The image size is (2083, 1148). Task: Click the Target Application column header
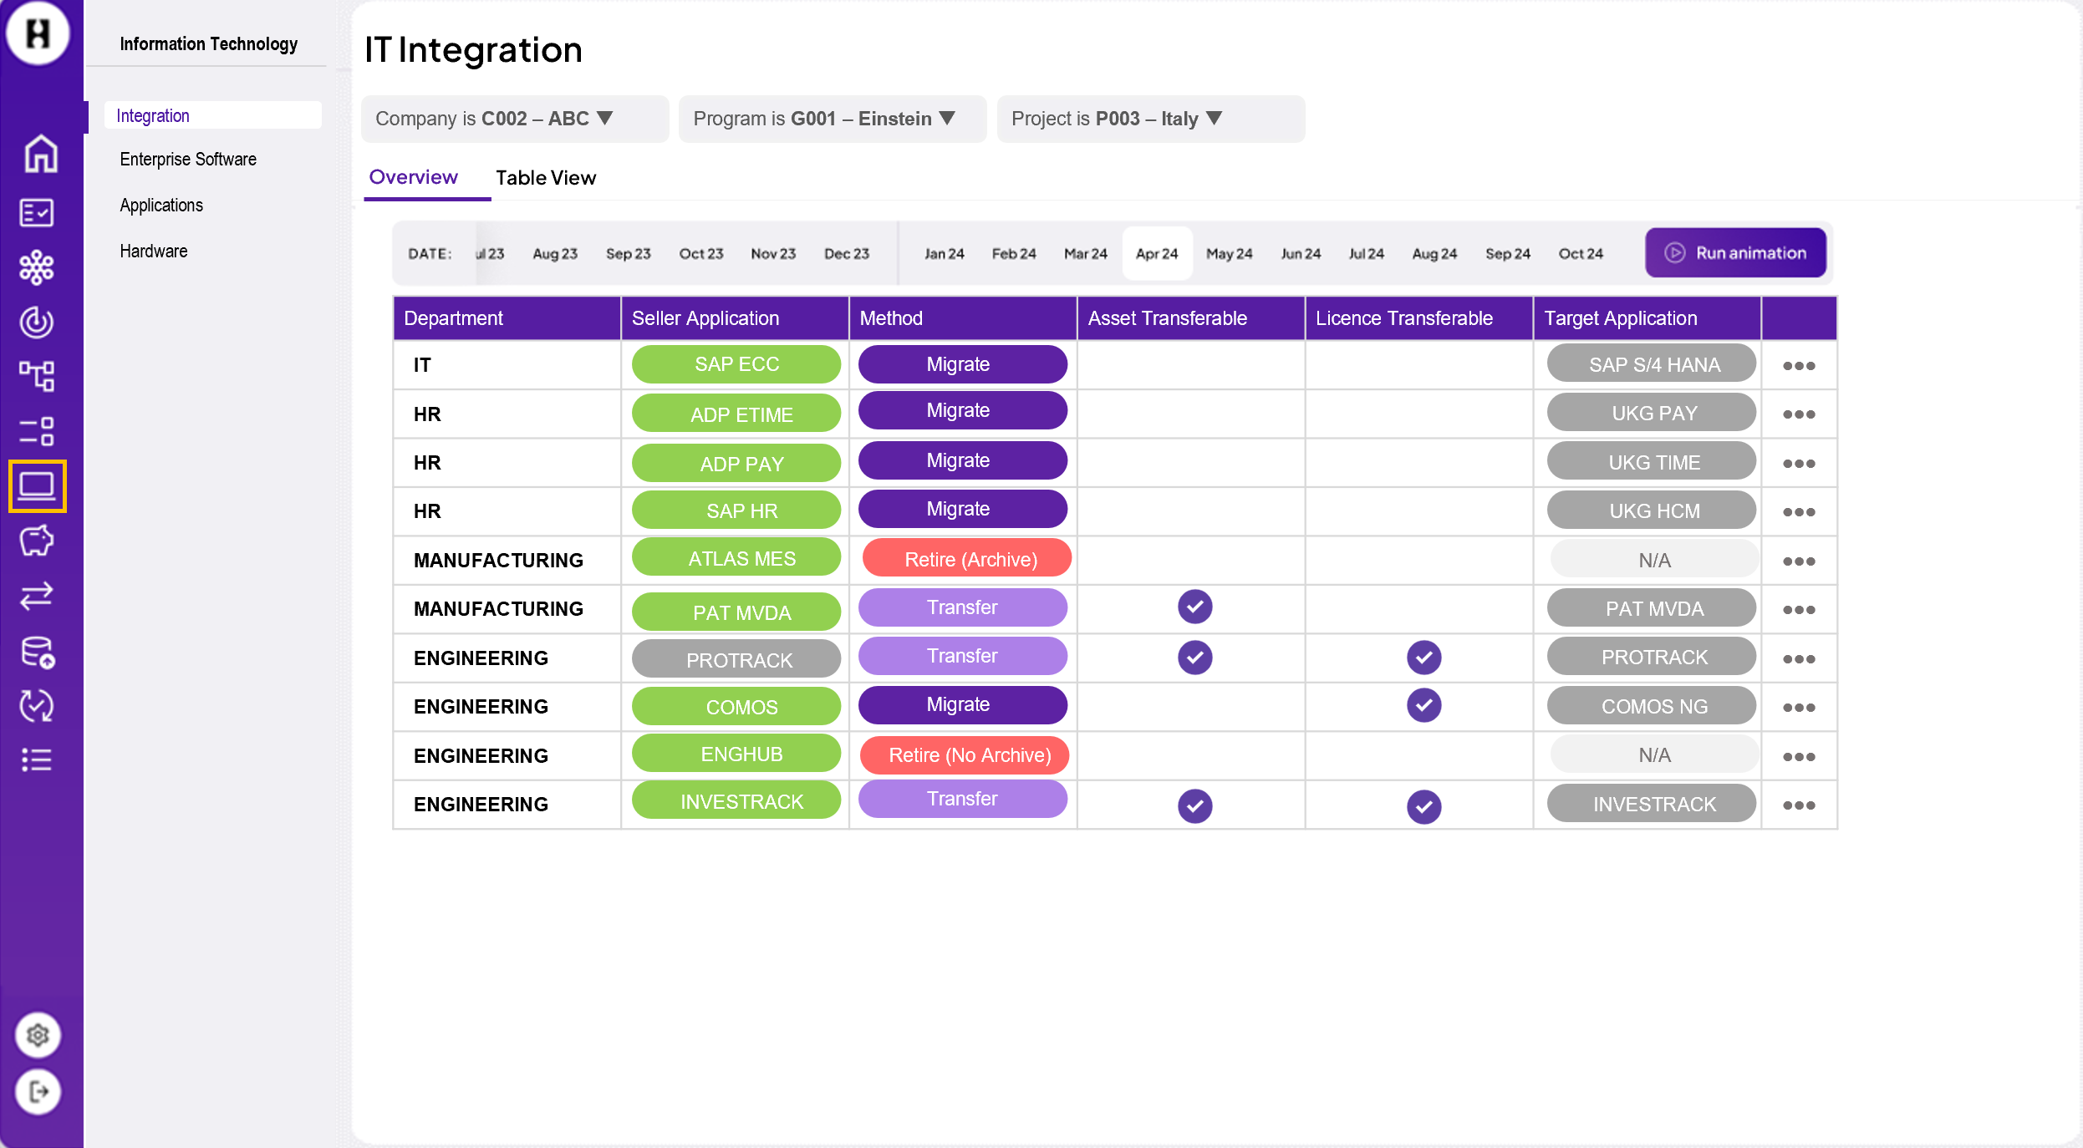1647,318
